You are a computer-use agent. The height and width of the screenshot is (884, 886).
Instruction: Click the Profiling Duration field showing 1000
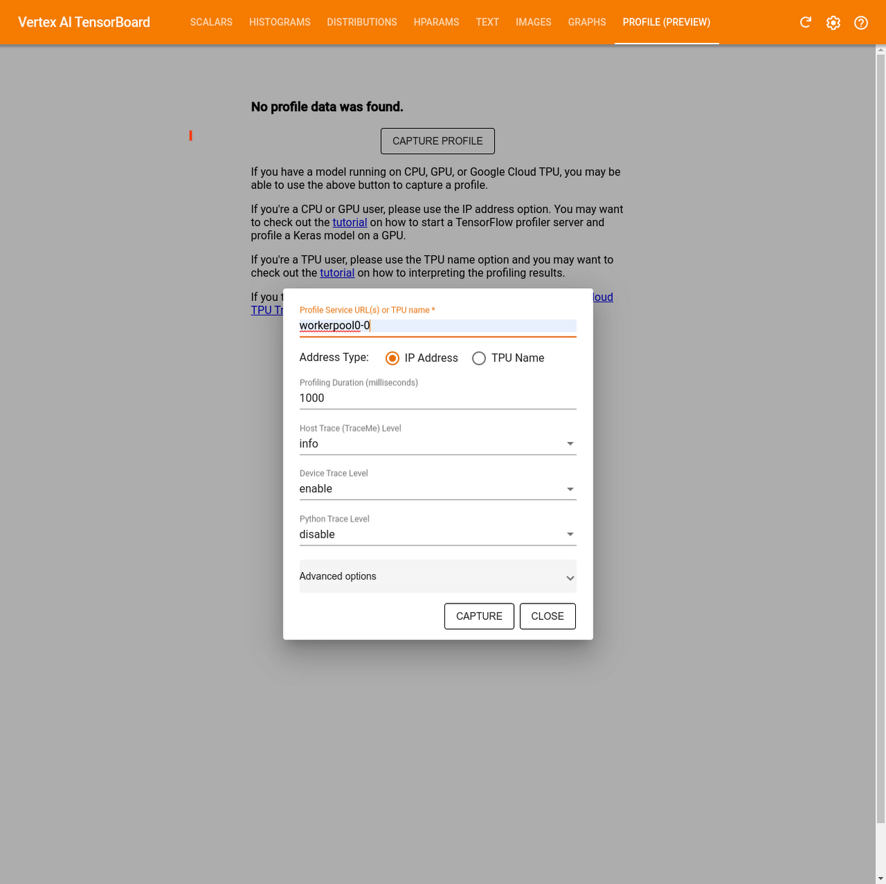(x=438, y=398)
